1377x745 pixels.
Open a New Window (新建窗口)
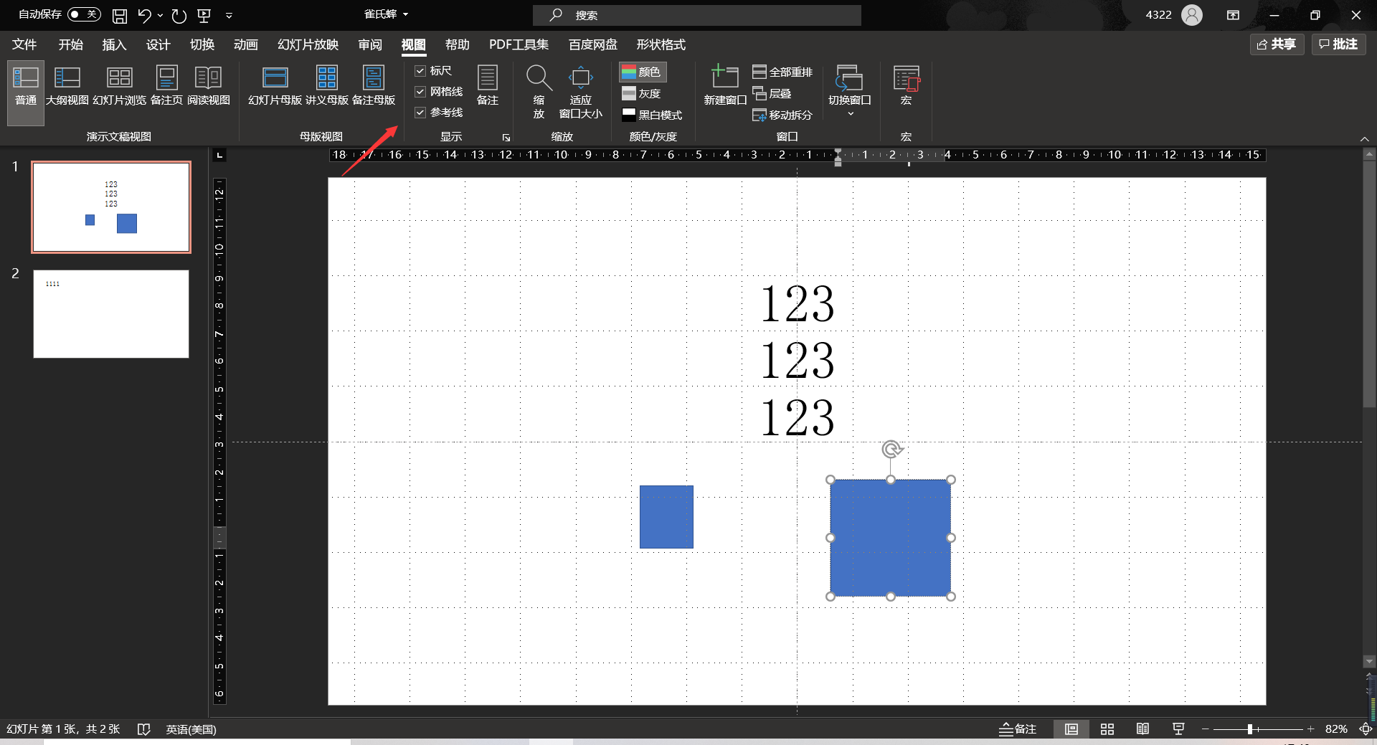pyautogui.click(x=725, y=87)
